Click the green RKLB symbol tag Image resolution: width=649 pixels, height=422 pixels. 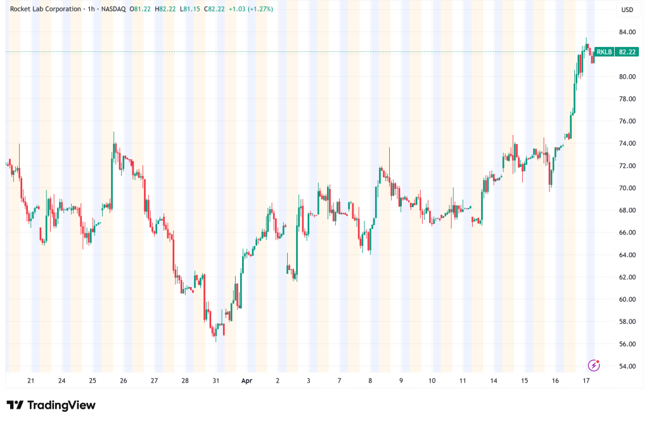(x=604, y=52)
